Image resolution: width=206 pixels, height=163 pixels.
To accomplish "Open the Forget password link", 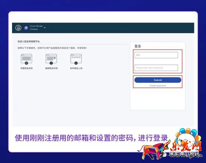I will point(158,86).
